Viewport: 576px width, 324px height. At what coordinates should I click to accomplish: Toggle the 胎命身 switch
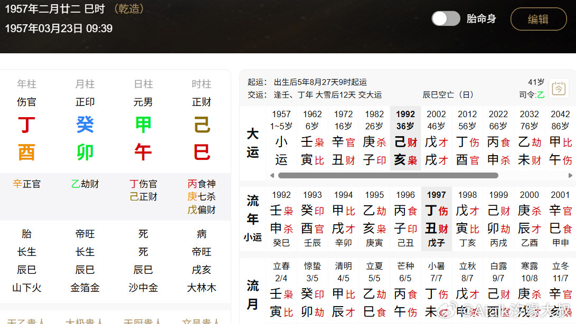pyautogui.click(x=446, y=18)
